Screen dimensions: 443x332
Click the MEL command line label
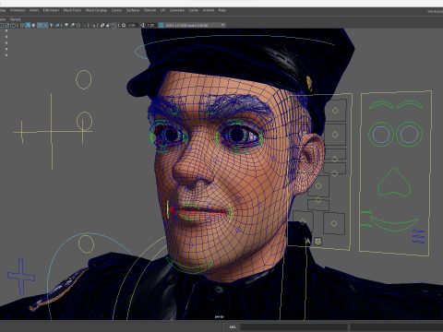233,326
